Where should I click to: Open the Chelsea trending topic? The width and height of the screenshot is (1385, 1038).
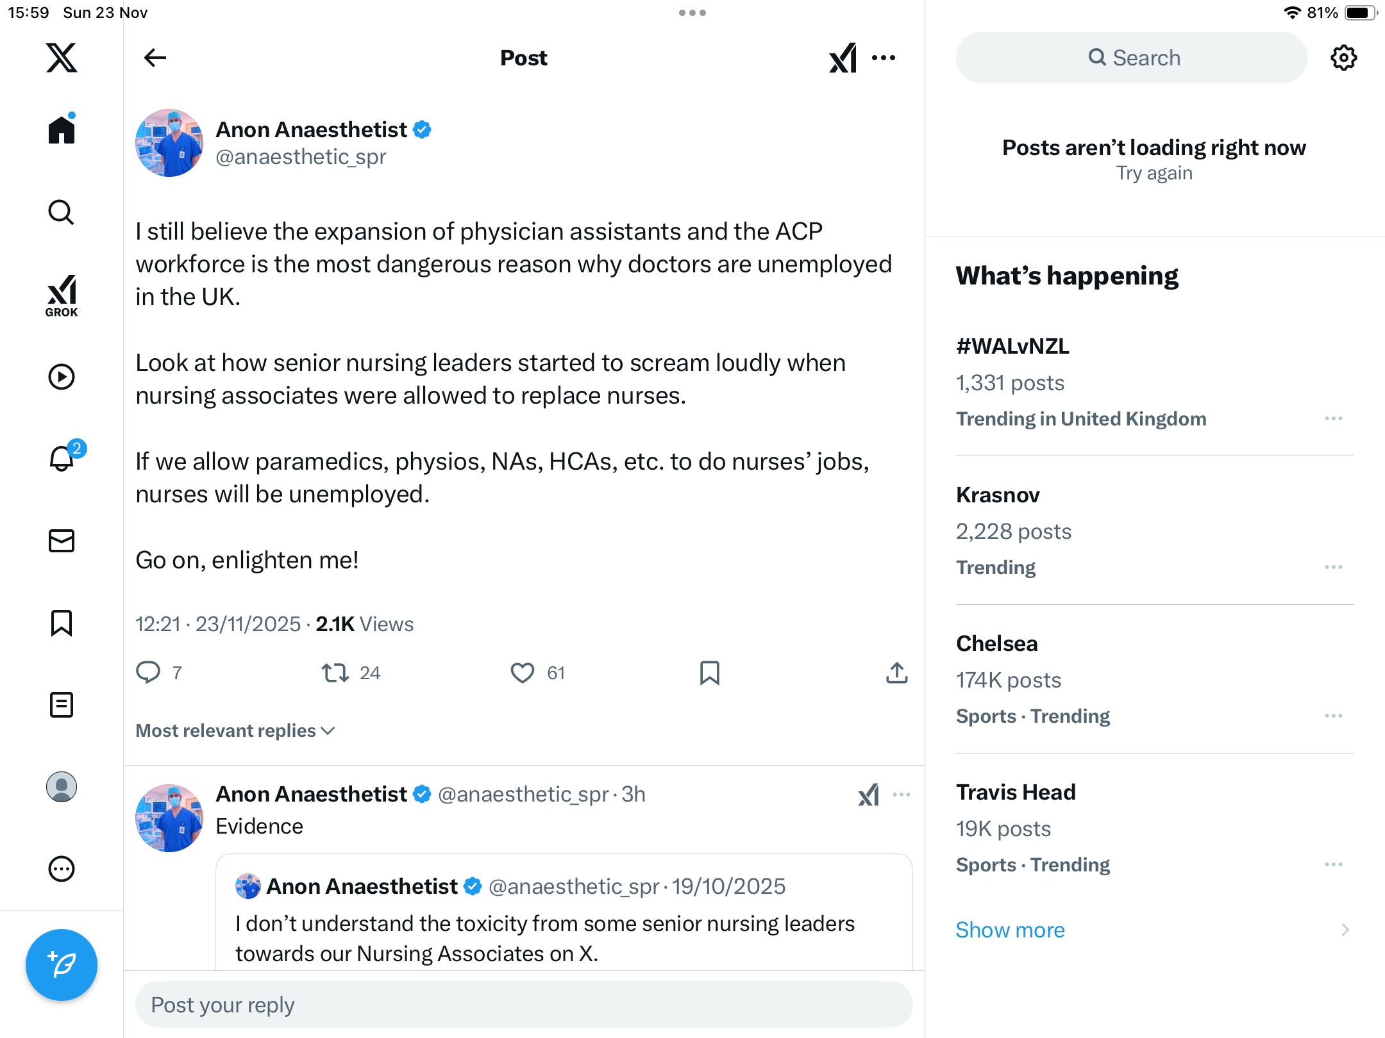[996, 643]
